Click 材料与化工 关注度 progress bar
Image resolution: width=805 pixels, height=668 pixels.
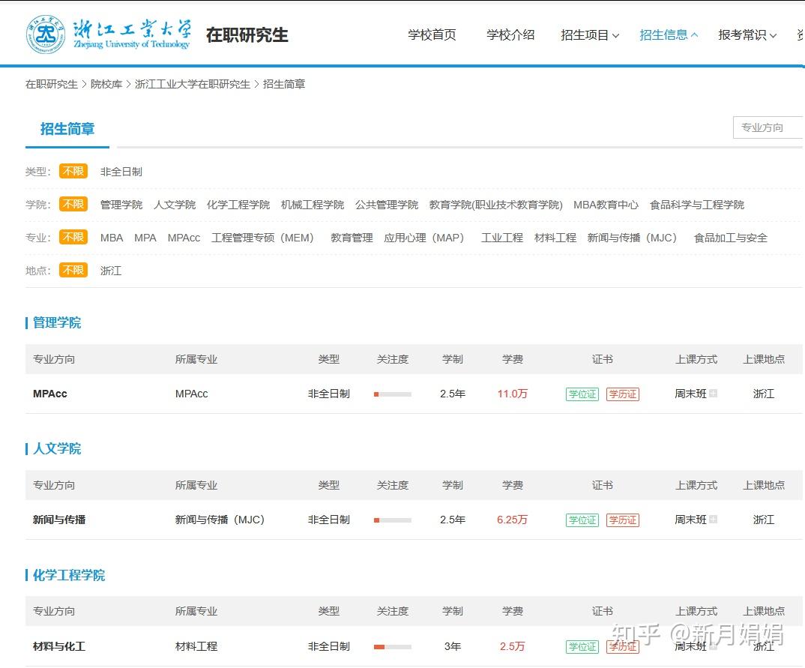(393, 647)
